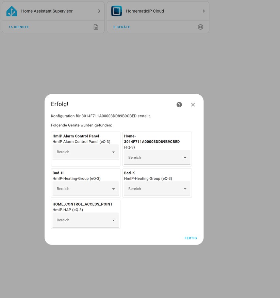Select the Home Assistant Supervisor card title
Screen dimensions: 280x298
click(47, 11)
